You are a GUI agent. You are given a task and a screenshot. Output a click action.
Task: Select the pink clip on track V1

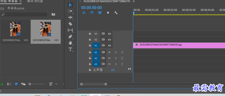[179, 45]
